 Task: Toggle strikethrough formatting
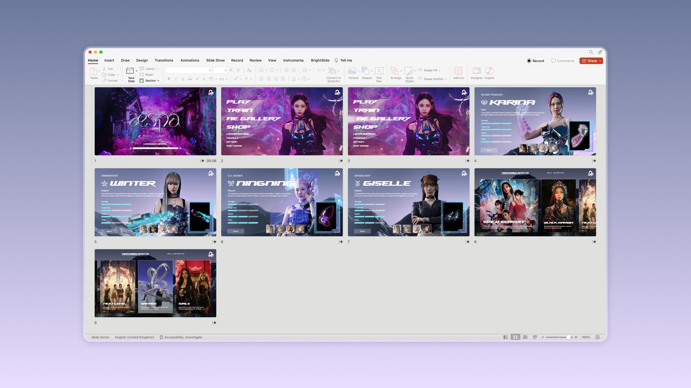click(190, 79)
